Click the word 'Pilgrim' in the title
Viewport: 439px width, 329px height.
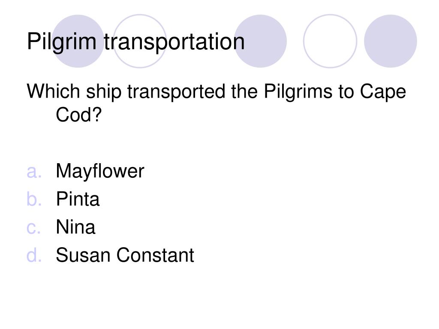tap(62, 42)
